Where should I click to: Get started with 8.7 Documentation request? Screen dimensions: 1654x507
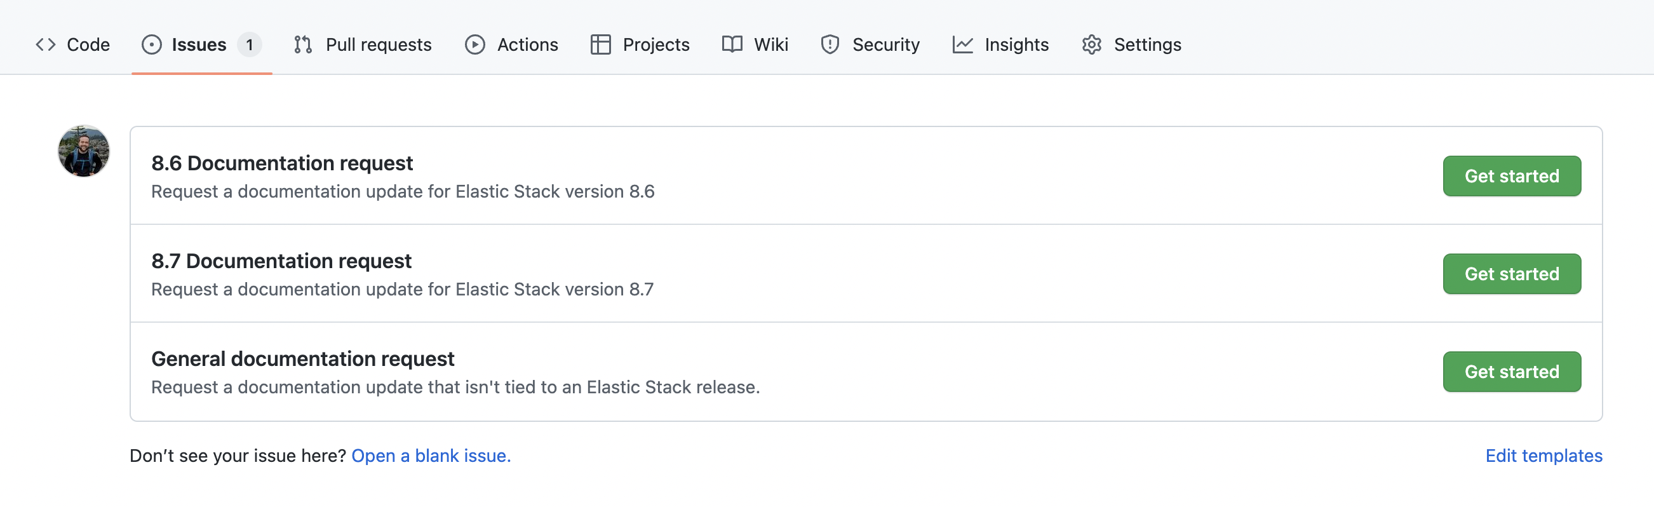tap(1512, 274)
